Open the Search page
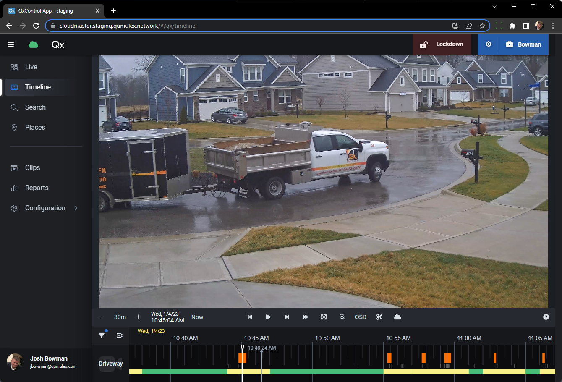Image resolution: width=562 pixels, height=382 pixels. pos(35,107)
